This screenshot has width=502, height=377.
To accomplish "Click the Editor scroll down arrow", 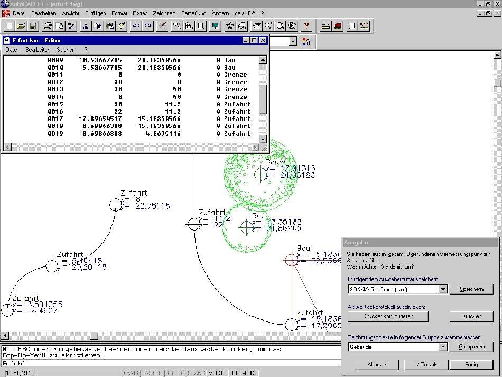I will tap(263, 140).
